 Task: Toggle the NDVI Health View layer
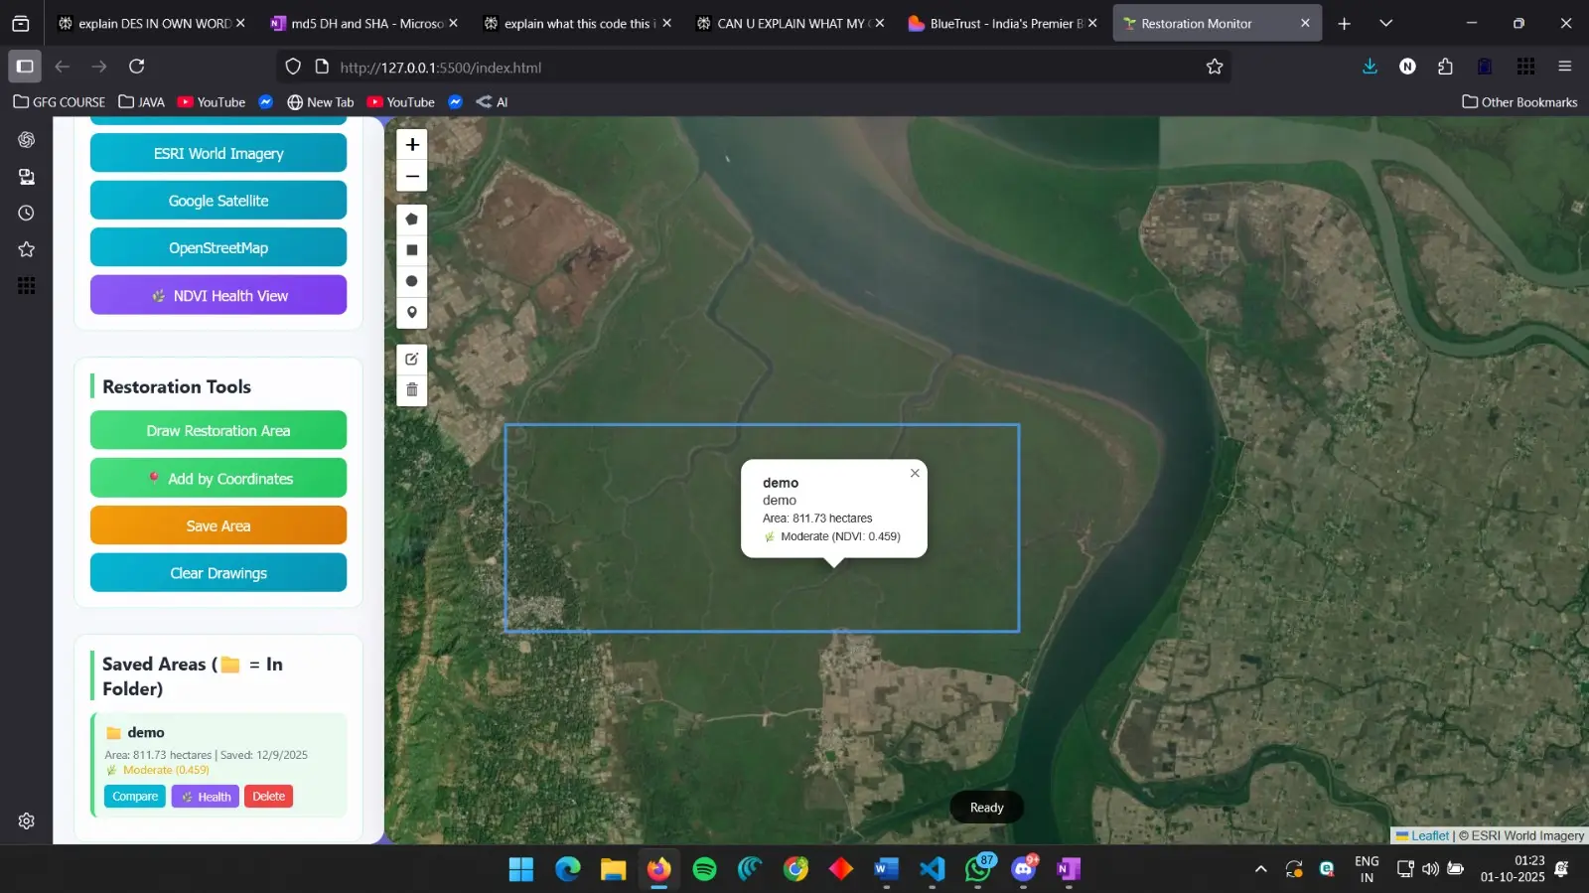218,295
